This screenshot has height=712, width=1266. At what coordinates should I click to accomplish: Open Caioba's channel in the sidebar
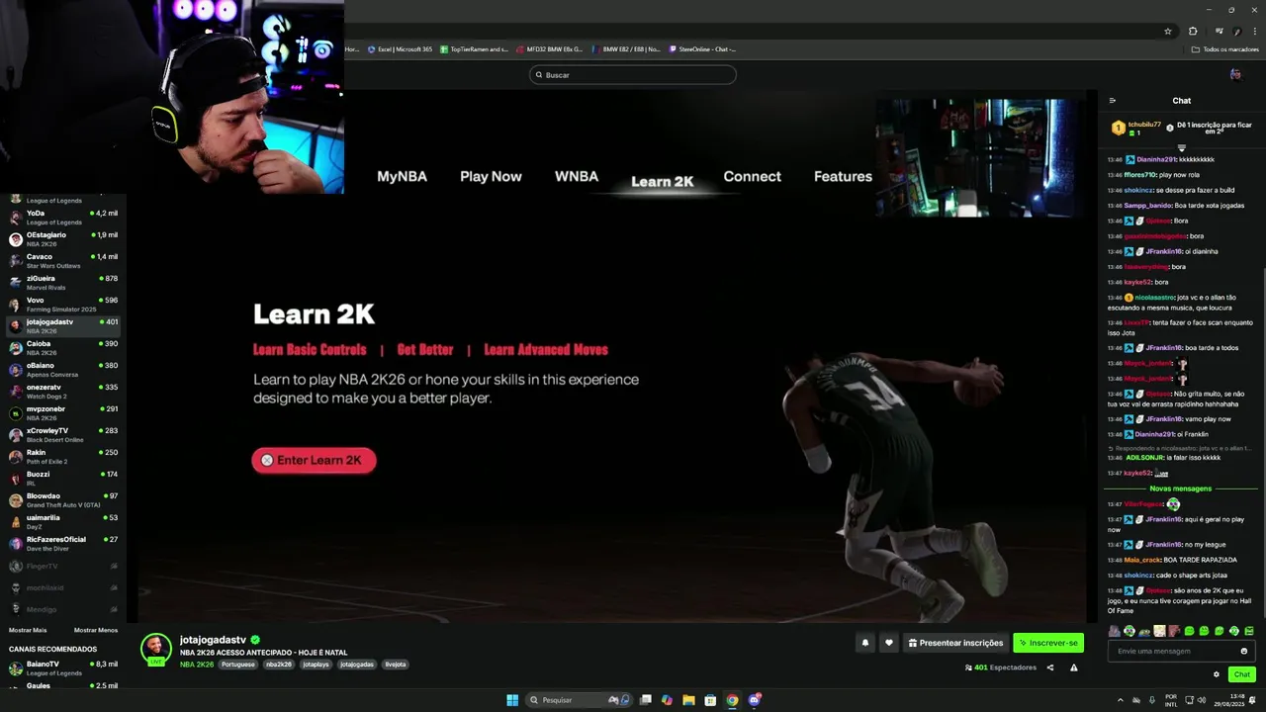[x=61, y=347]
